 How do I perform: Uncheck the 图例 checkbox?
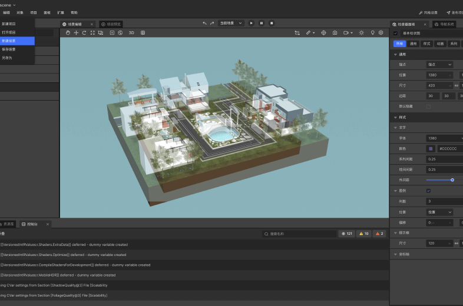pyautogui.click(x=428, y=191)
